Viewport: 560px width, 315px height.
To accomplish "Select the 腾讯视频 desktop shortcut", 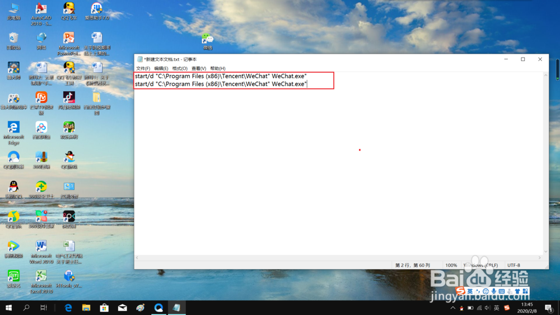I will pos(13,249).
